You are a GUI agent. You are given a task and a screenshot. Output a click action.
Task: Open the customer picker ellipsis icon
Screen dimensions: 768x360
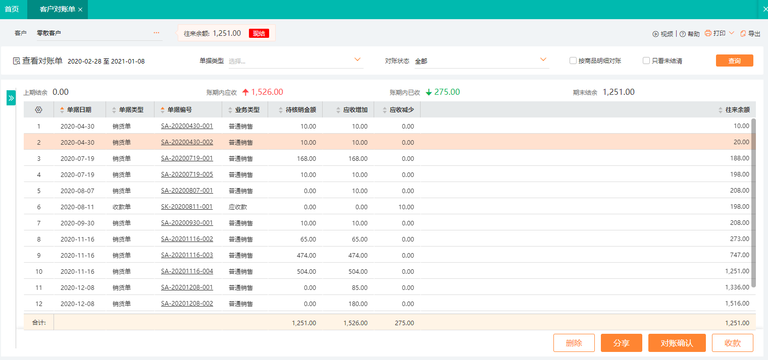tap(157, 33)
